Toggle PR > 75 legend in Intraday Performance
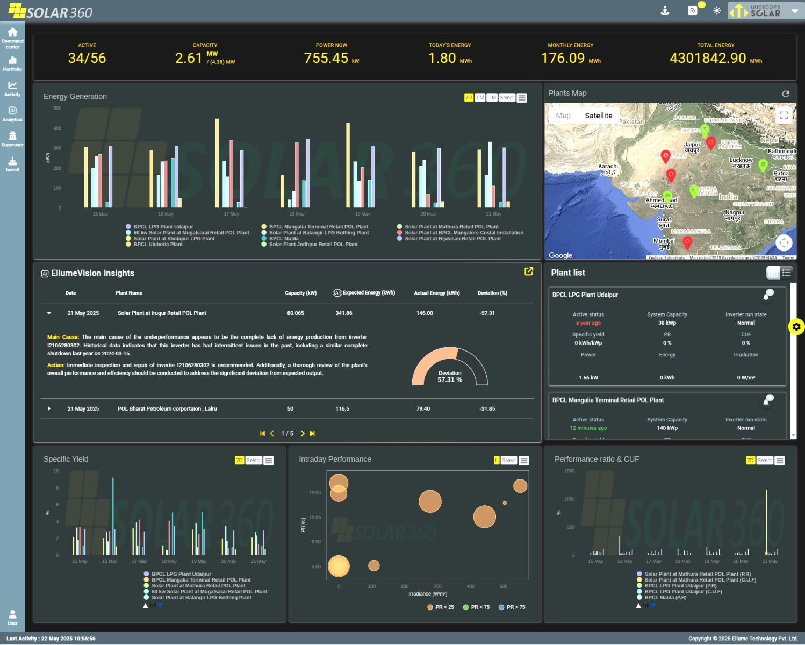Screen dimensions: 805x645 512,607
